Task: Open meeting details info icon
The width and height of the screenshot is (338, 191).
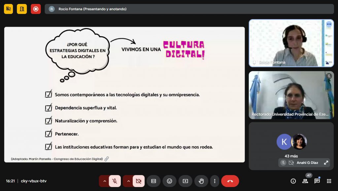Action: pos(293,181)
